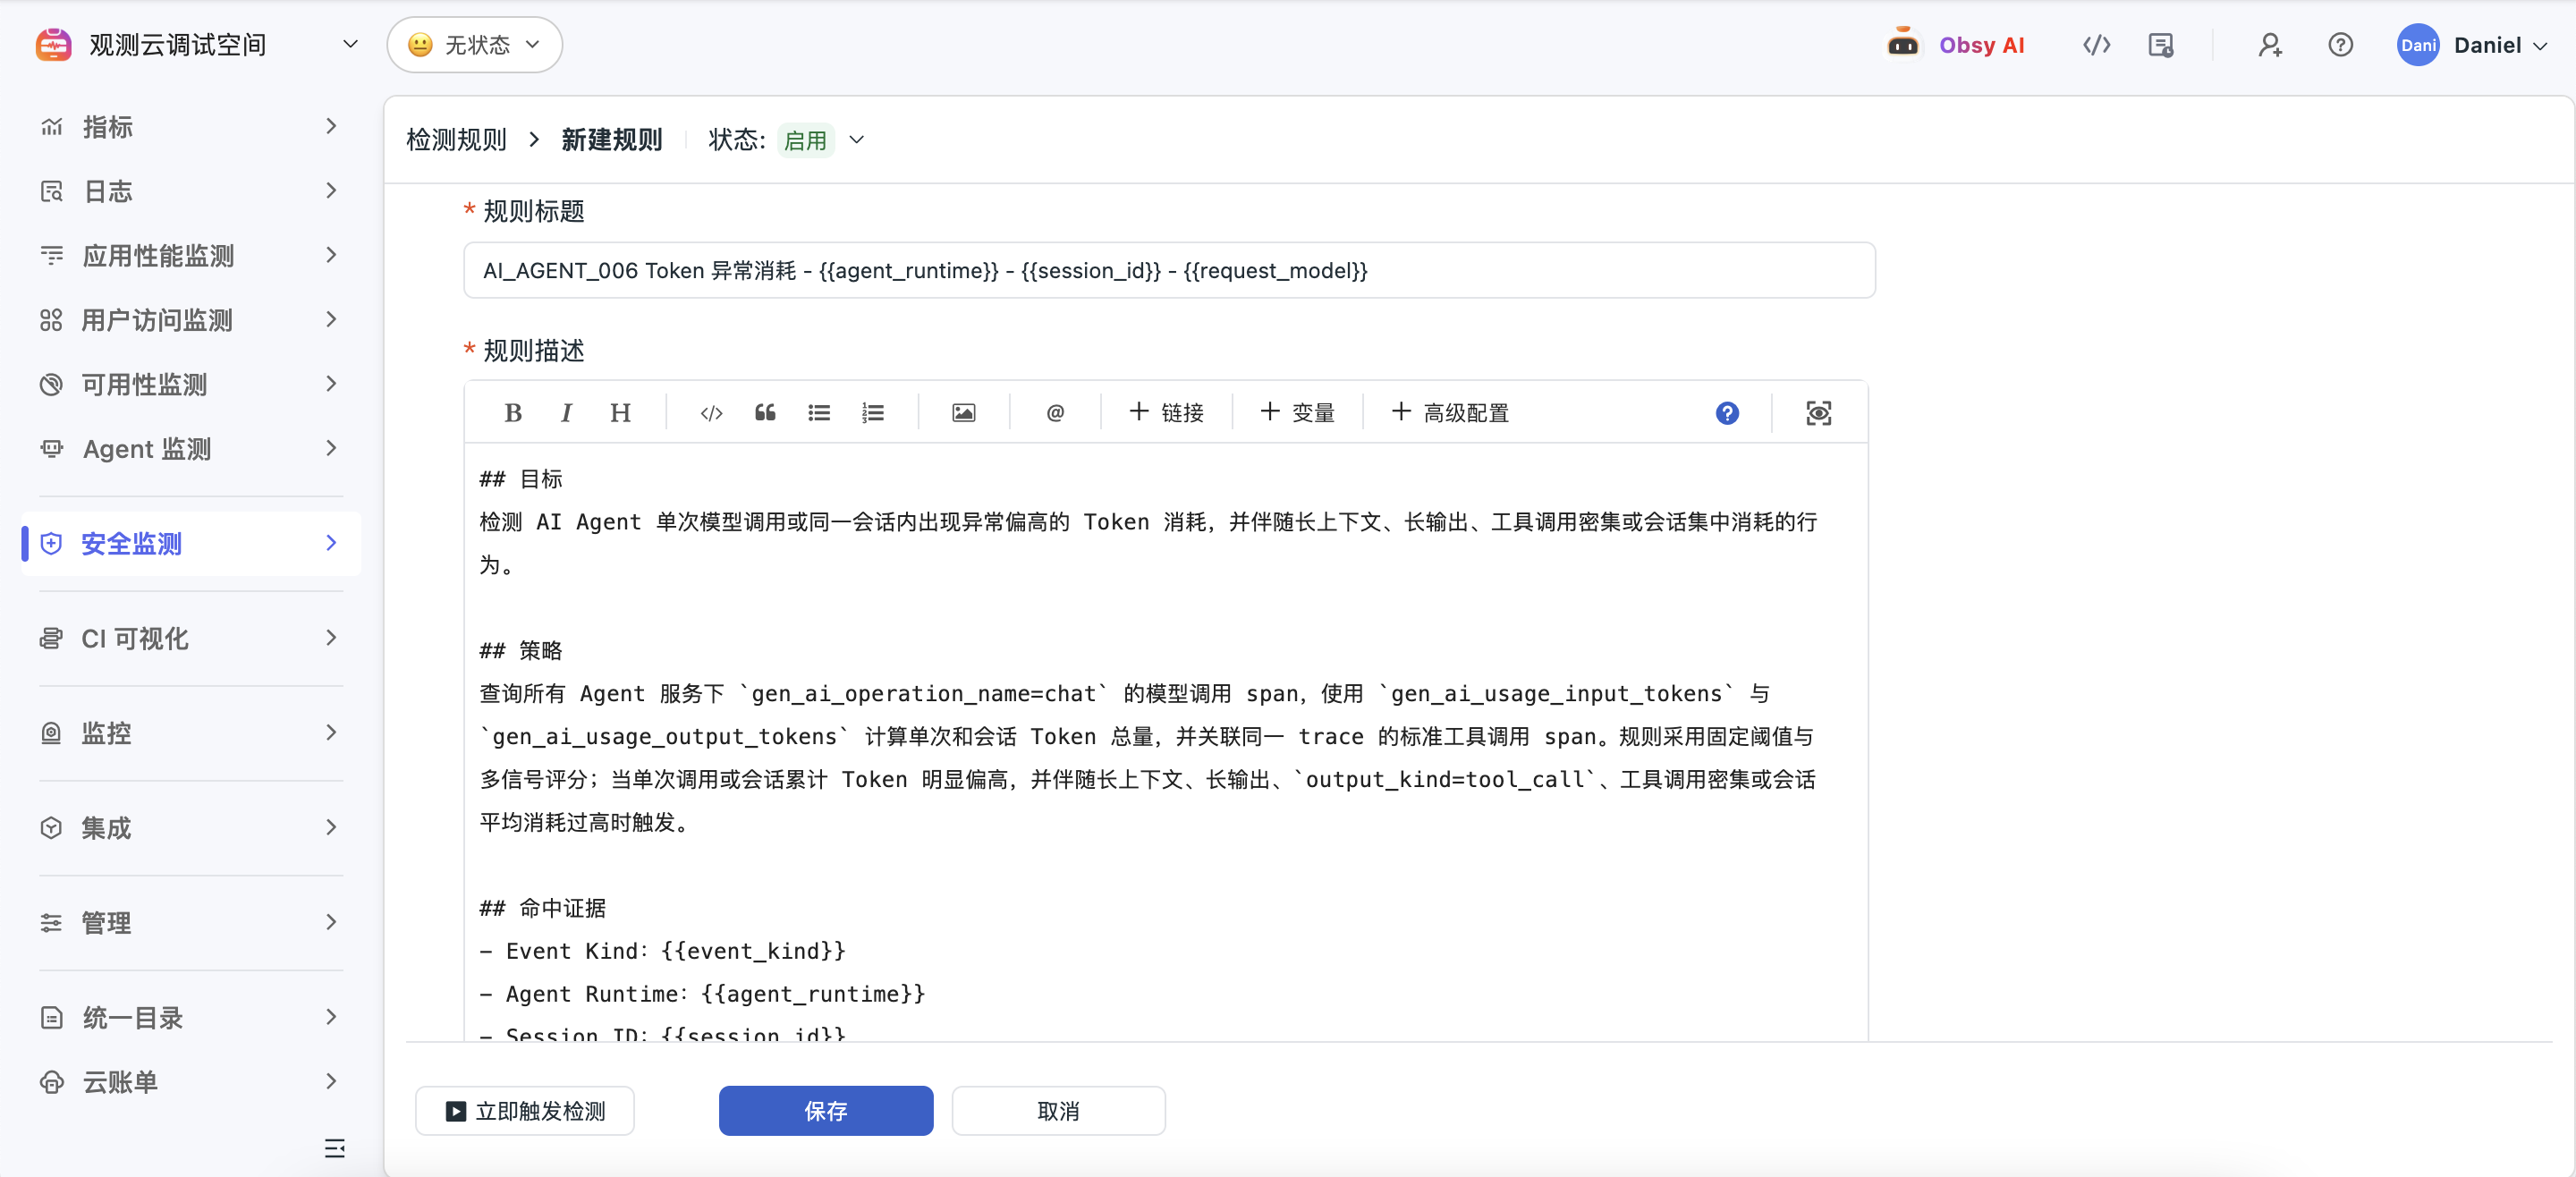2576x1177 pixels.
Task: Insert inline code with the code icon
Action: [711, 413]
